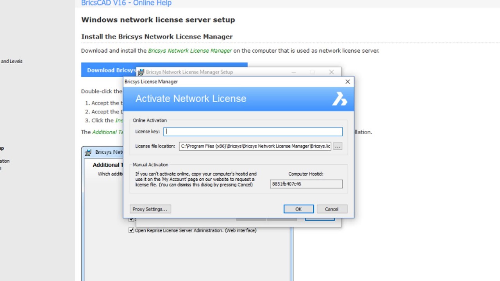The width and height of the screenshot is (500, 281).
Task: Open the Bricsys Network License Manager link
Action: pyautogui.click(x=190, y=51)
